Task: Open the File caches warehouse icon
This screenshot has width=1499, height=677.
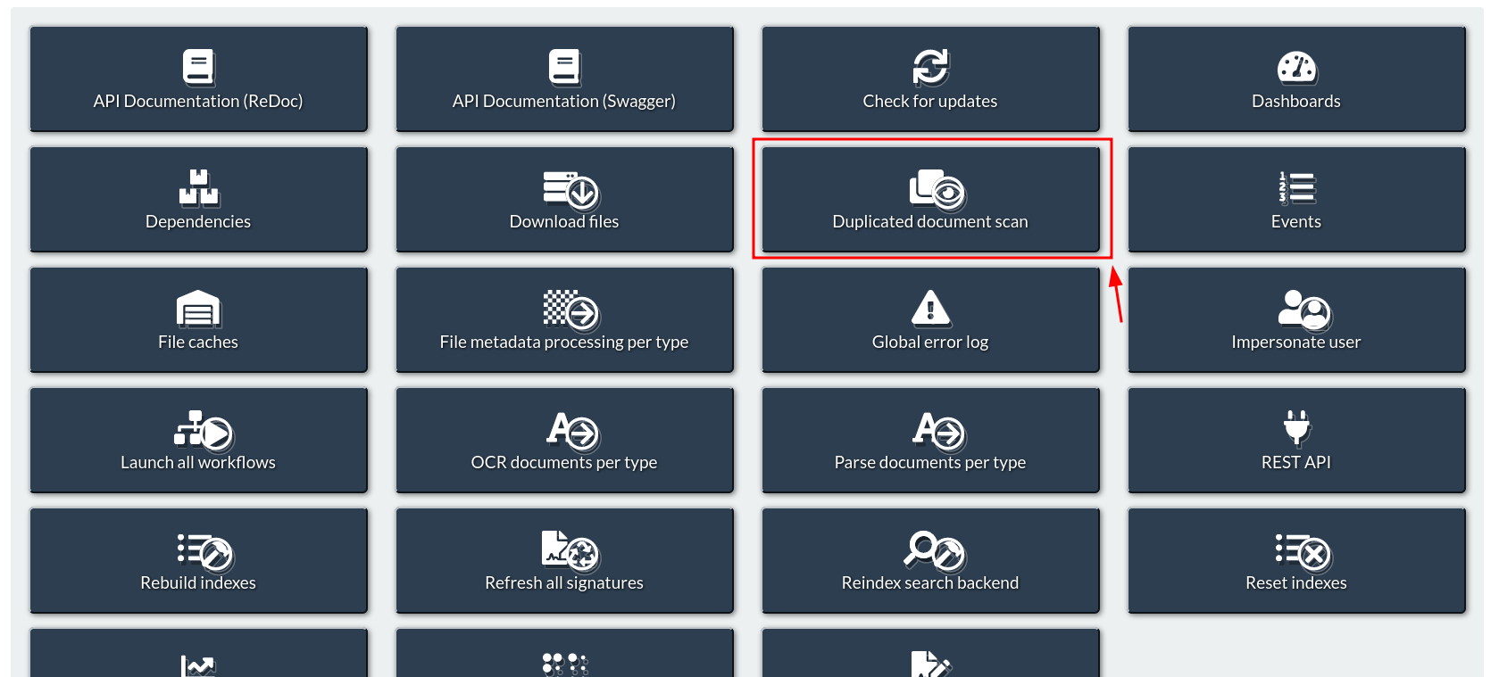Action: point(198,309)
